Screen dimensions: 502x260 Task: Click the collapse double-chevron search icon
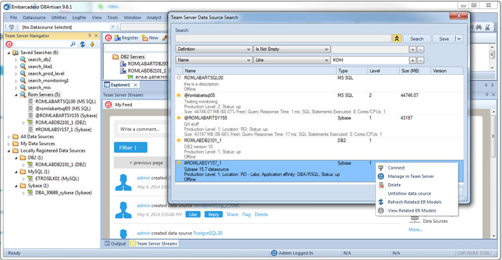[397, 38]
